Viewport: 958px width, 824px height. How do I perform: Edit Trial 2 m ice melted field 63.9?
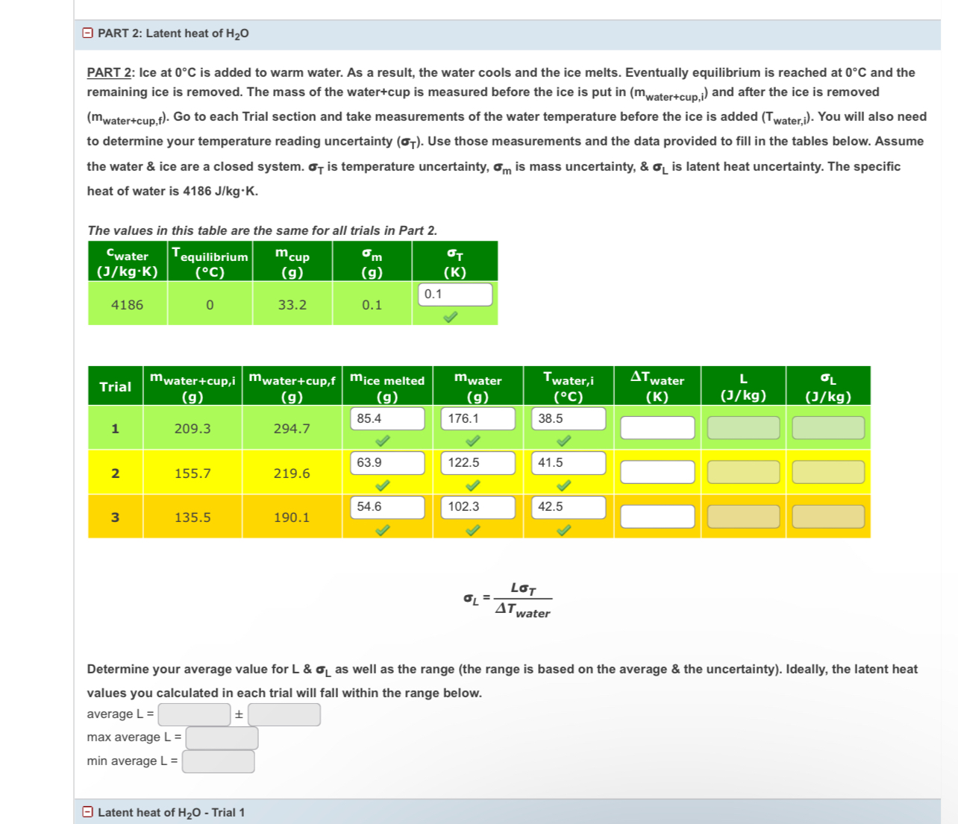387,463
